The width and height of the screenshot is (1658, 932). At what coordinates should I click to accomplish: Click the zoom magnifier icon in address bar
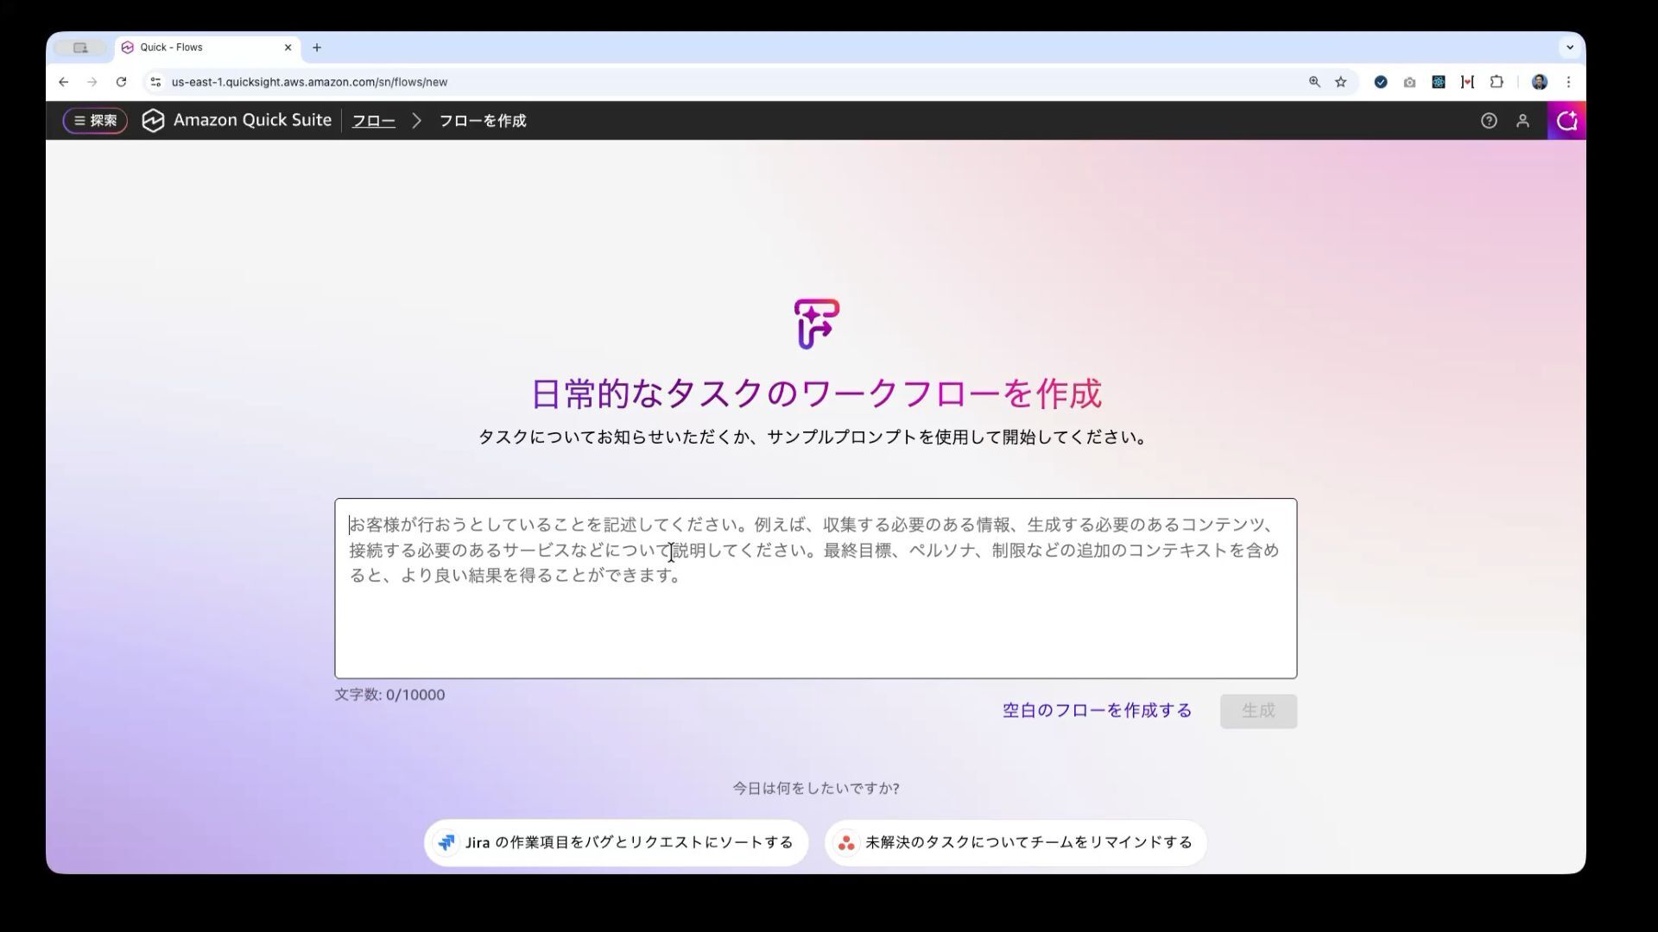click(1314, 82)
